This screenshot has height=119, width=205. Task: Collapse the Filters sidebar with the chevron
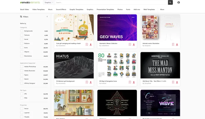(47, 17)
